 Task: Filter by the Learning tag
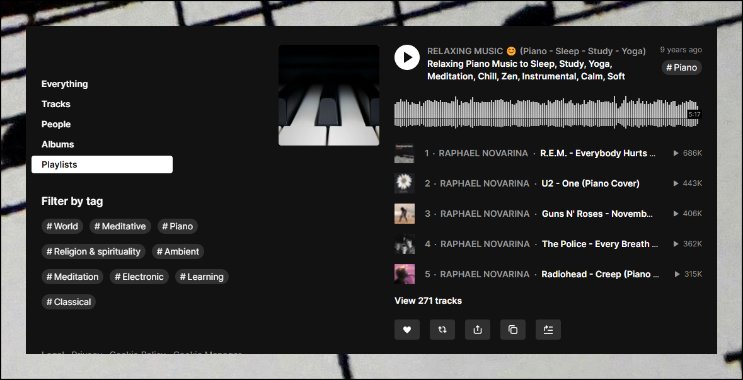[x=202, y=277]
